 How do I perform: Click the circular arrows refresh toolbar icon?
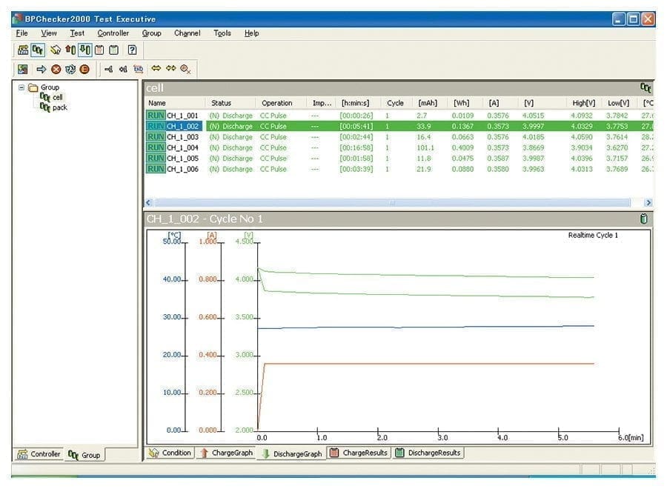(70, 69)
